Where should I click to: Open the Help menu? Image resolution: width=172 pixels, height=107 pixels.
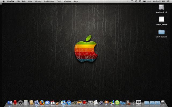pyautogui.click(x=76, y=1)
